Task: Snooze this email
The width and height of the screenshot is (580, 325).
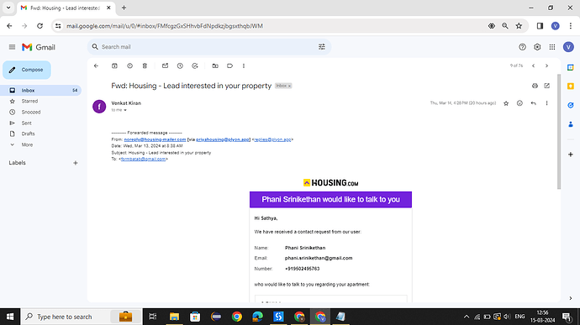Action: pos(180,66)
